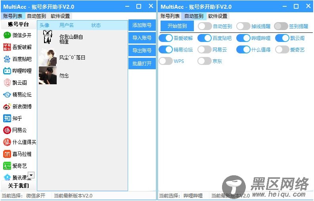Screen dimensions: 314x201
Task: Click status text 微信多开 in left window
Action: click(x=36, y=195)
